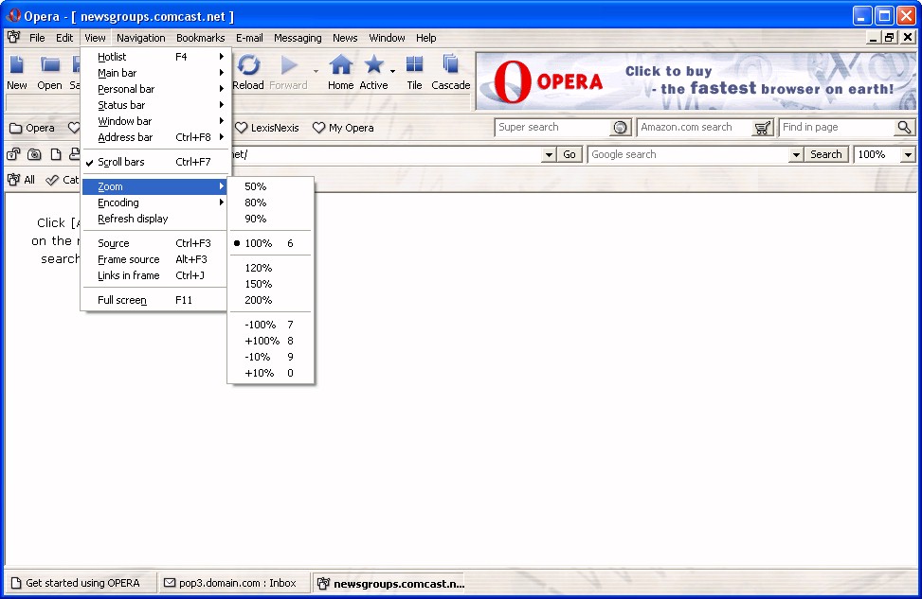Click the Super search swirl icon
Image resolution: width=922 pixels, height=599 pixels.
(x=621, y=128)
